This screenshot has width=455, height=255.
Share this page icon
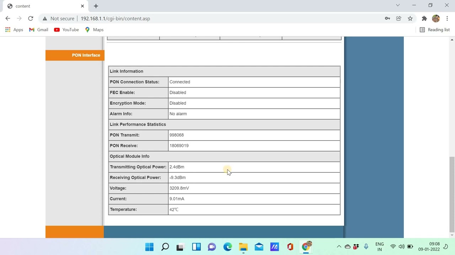(x=399, y=18)
